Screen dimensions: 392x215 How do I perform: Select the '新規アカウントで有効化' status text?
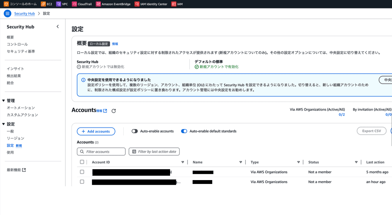[219, 67]
